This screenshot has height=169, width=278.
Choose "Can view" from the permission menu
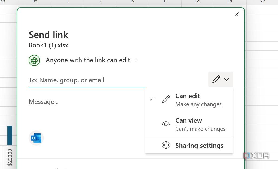tap(188, 120)
